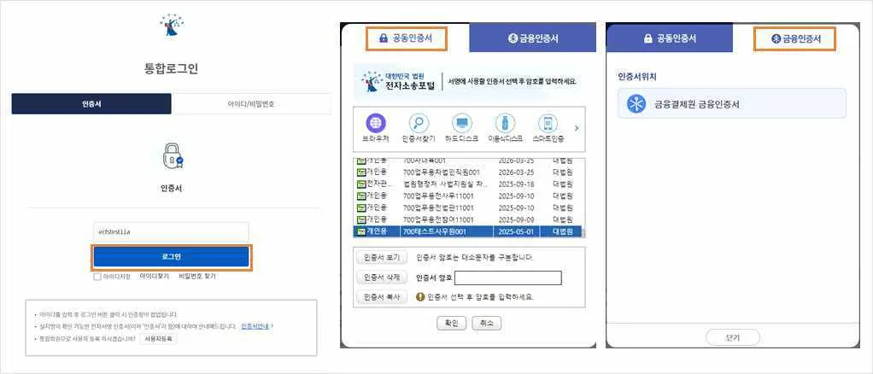Open the 공동인증서 tab in the 인증서위치 dialog

670,38
